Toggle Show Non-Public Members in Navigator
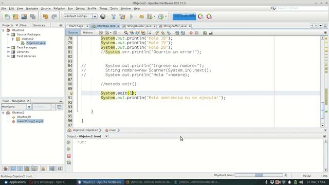The image size is (329, 185). [x=27, y=169]
